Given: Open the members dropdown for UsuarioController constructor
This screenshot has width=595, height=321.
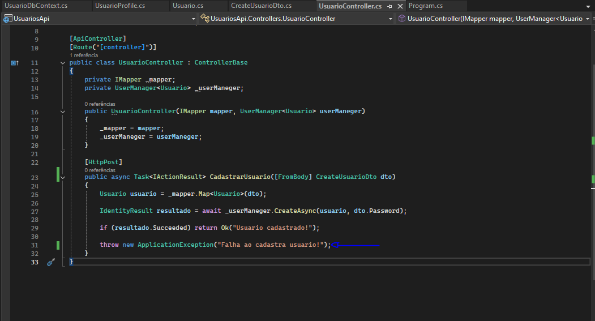Looking at the screenshot, I should 589,19.
